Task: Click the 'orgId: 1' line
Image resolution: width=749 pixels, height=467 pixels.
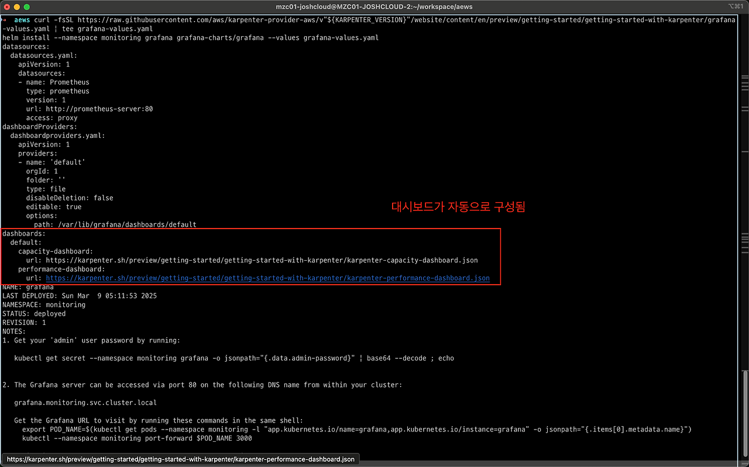Action: pyautogui.click(x=42, y=171)
